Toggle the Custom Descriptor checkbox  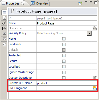(64, 78)
